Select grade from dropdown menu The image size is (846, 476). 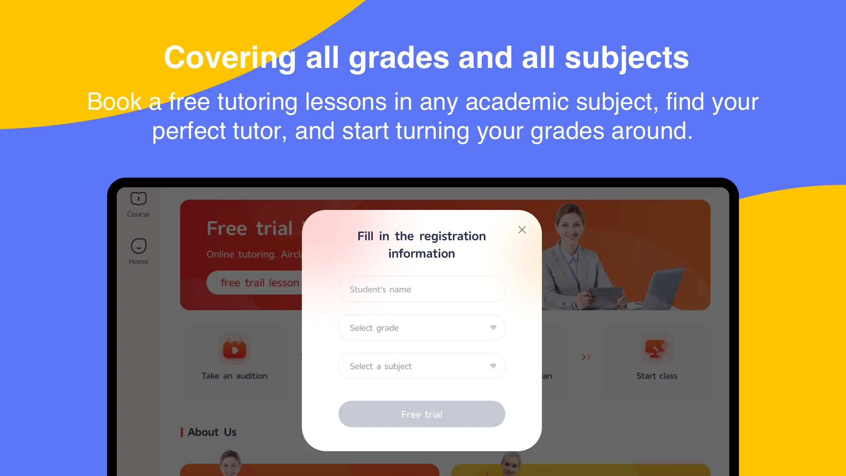point(421,327)
